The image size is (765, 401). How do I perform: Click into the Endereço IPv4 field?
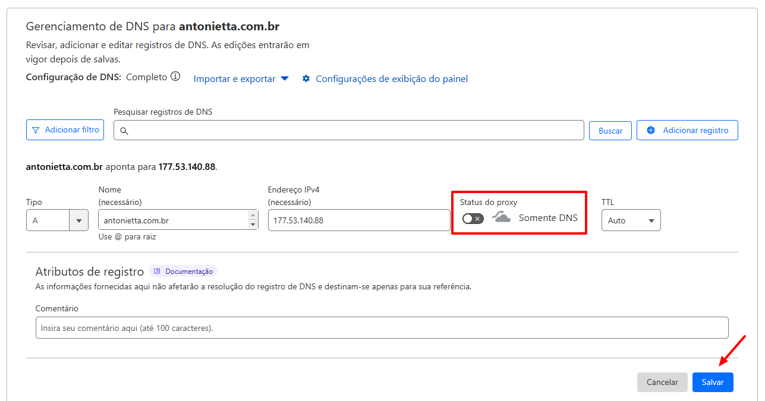358,220
